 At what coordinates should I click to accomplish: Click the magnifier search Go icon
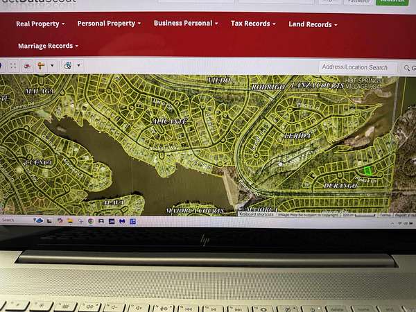coord(406,68)
